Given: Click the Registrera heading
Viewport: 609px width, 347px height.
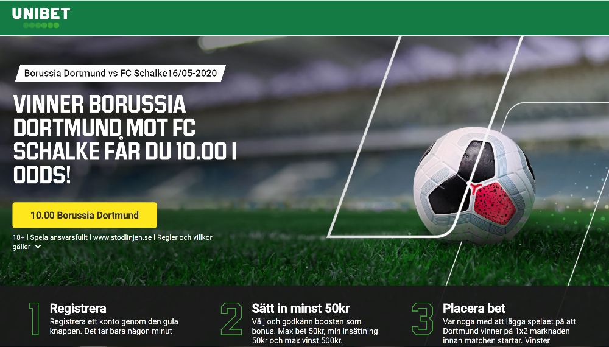Looking at the screenshot, I should coord(78,309).
